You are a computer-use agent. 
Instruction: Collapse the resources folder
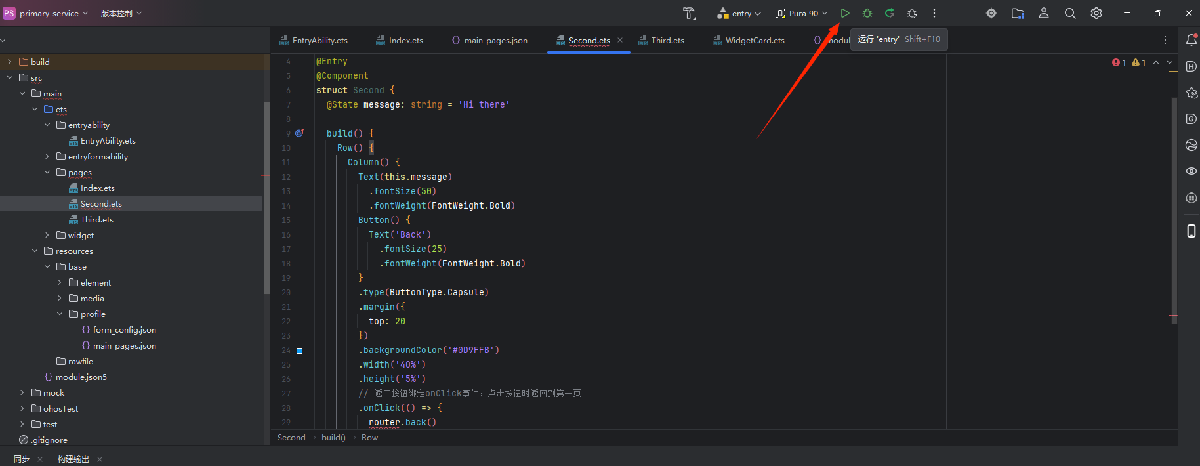(34, 251)
